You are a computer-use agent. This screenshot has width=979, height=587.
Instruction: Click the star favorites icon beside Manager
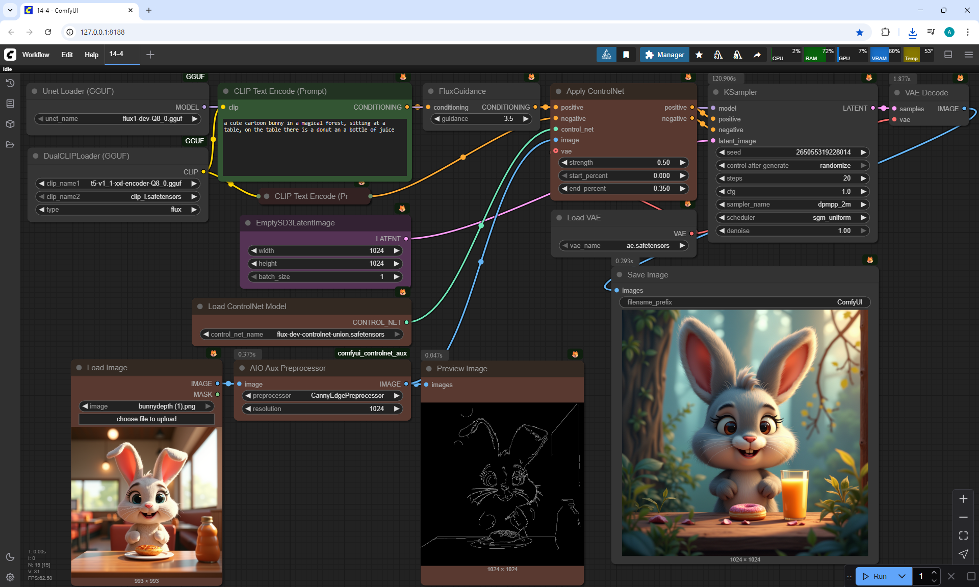click(x=699, y=55)
